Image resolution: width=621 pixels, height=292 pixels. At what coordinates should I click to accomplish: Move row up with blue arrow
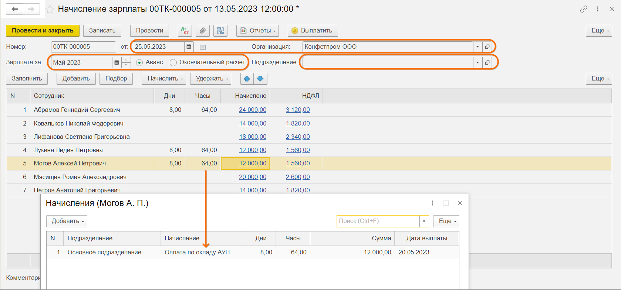coord(247,79)
